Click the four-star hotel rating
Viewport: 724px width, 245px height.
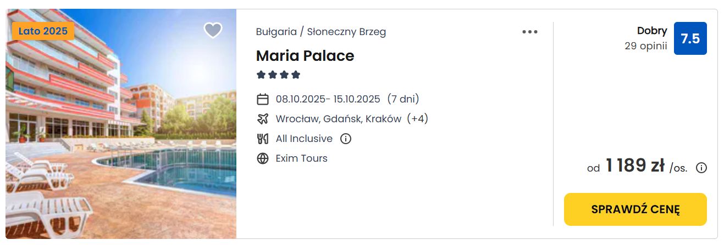[x=278, y=75]
